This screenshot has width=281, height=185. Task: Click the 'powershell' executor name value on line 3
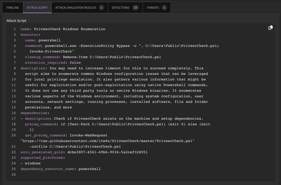(49, 40)
